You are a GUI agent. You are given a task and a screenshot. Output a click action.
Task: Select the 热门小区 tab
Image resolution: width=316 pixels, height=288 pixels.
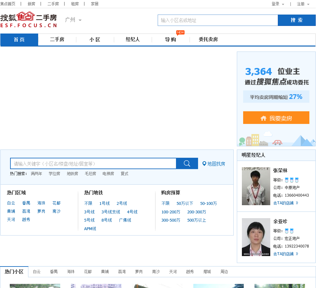coord(14,272)
